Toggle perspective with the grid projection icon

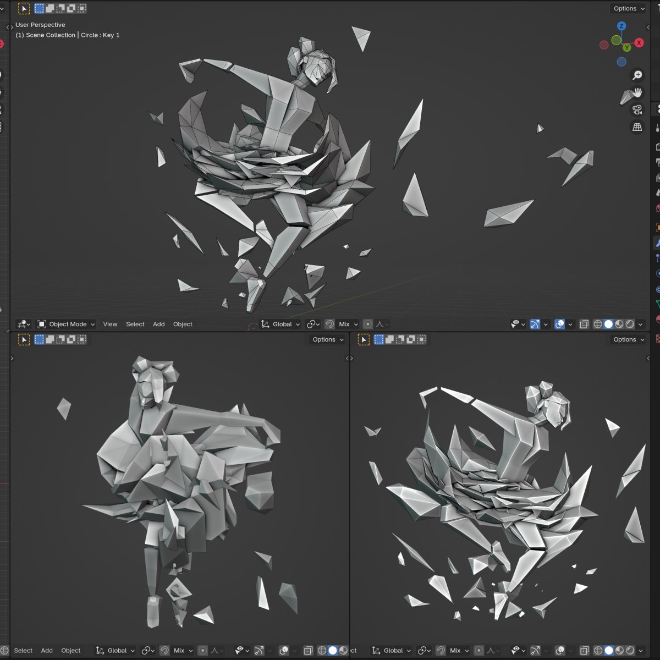637,127
